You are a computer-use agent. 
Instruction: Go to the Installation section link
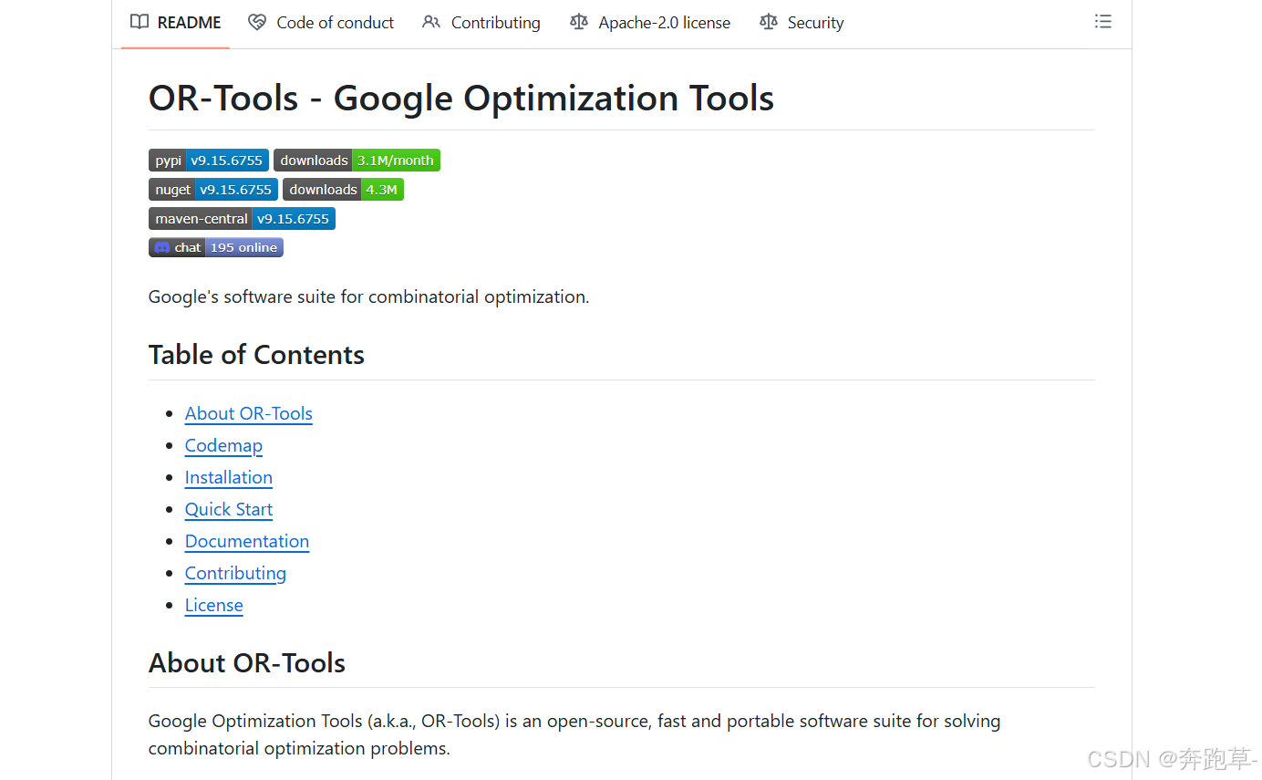[229, 477]
